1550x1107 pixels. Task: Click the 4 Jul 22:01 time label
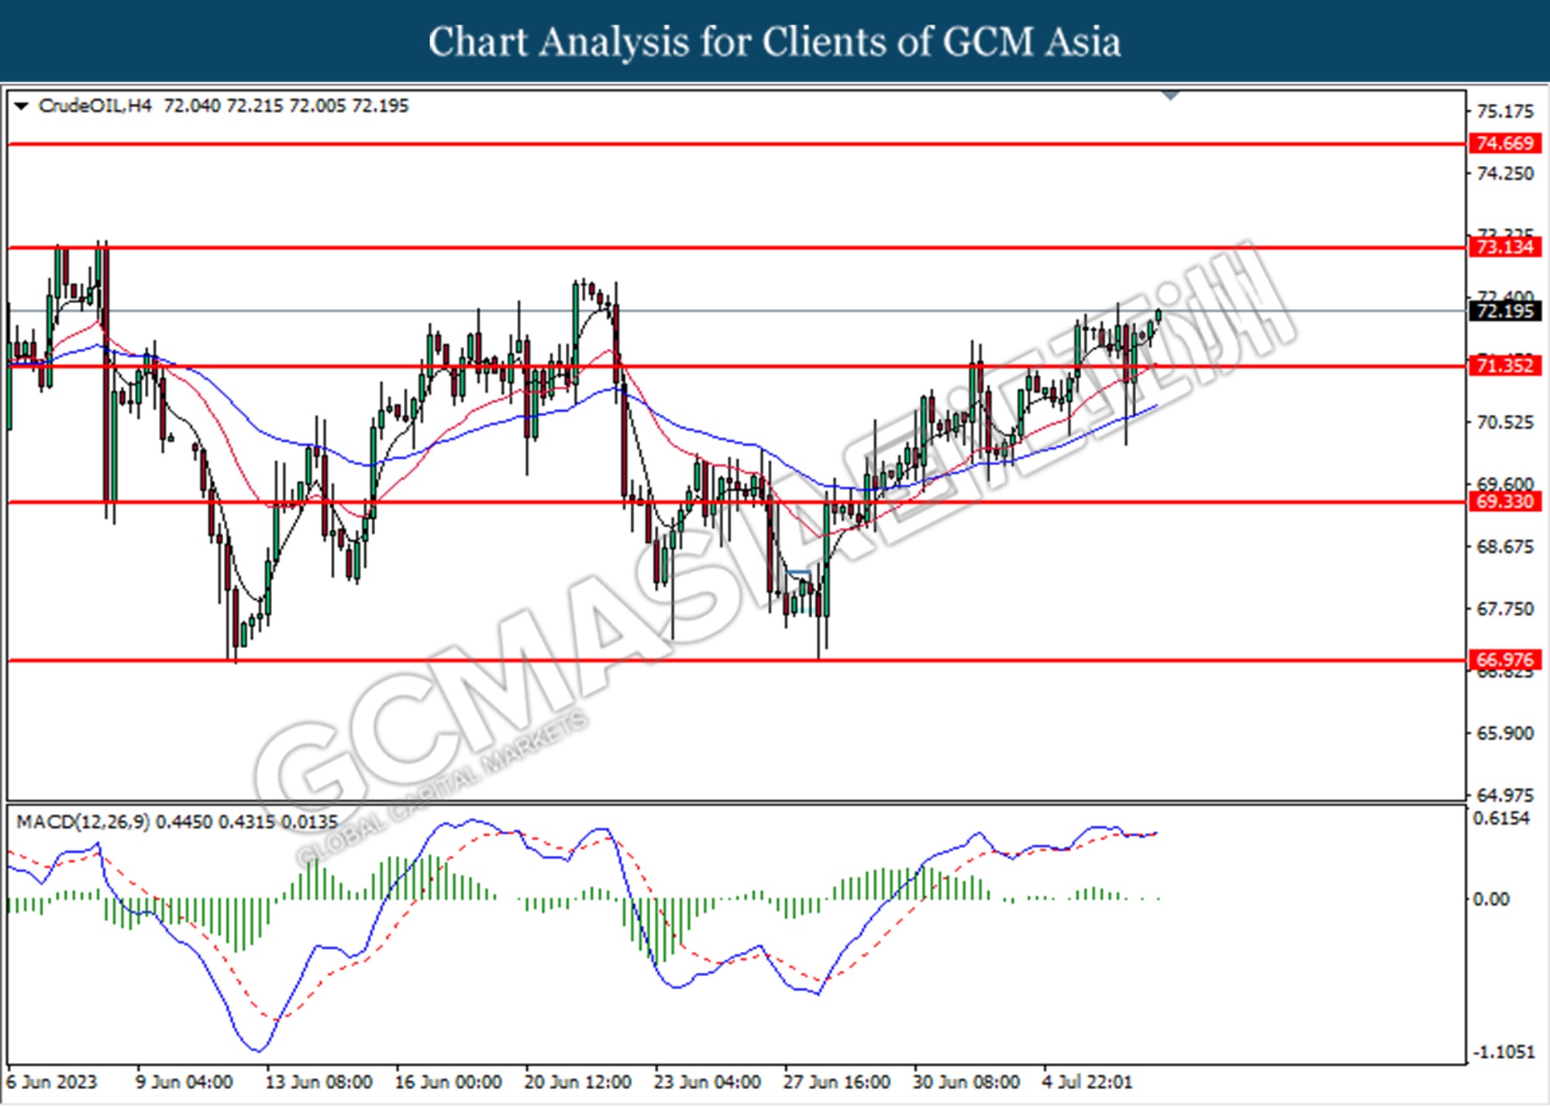[1087, 1082]
